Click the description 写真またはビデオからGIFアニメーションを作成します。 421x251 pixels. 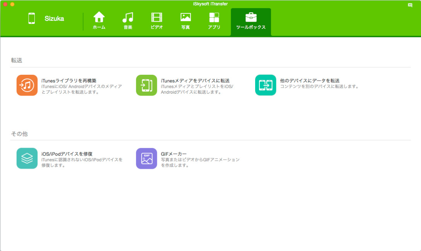coord(200,162)
